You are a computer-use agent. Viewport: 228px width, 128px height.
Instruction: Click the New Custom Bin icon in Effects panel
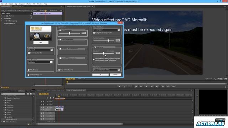(28, 124)
